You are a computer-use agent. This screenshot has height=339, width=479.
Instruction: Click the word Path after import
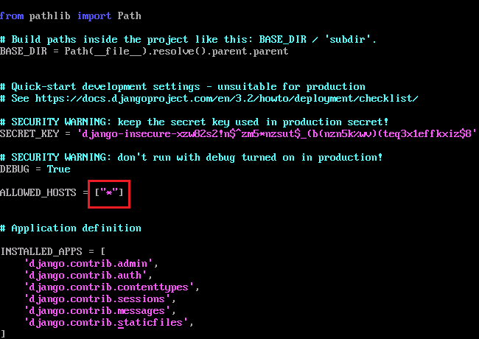(129, 15)
